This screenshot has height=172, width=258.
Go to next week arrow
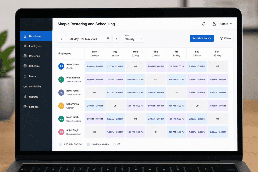tap(116, 39)
